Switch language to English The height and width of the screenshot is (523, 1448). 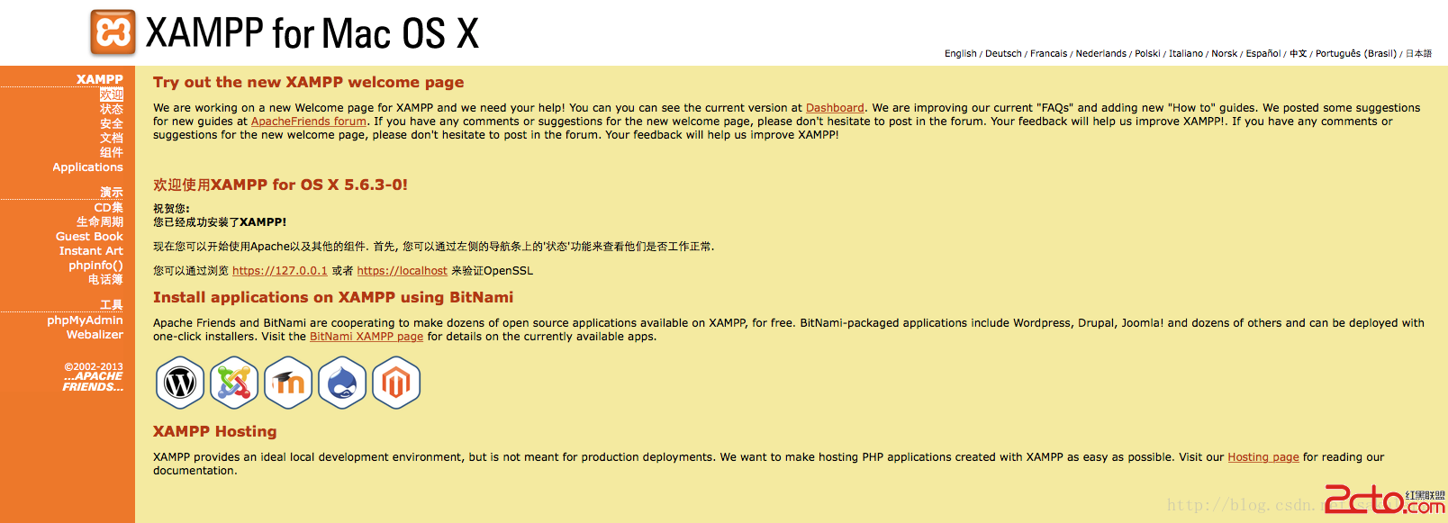coord(961,54)
